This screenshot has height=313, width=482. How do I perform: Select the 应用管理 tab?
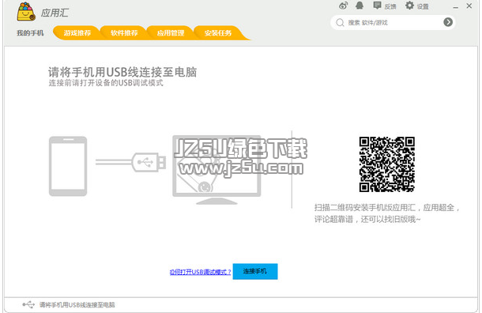(171, 33)
